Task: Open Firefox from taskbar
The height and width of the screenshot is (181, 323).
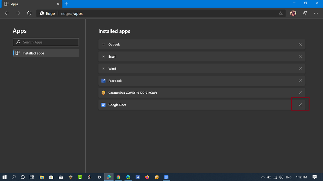Action: pos(147,177)
